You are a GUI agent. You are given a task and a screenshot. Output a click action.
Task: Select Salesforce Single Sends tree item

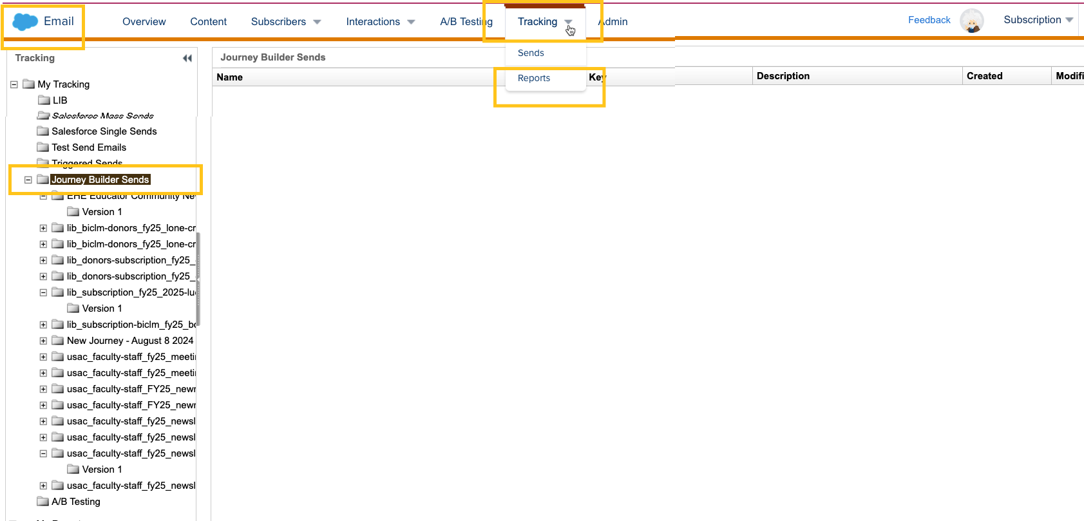pyautogui.click(x=104, y=131)
